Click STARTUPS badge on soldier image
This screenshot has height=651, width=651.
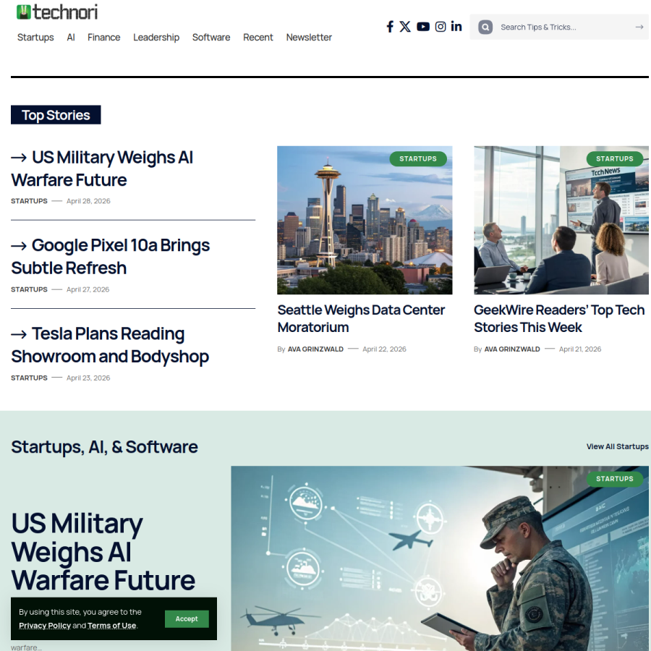tap(614, 479)
